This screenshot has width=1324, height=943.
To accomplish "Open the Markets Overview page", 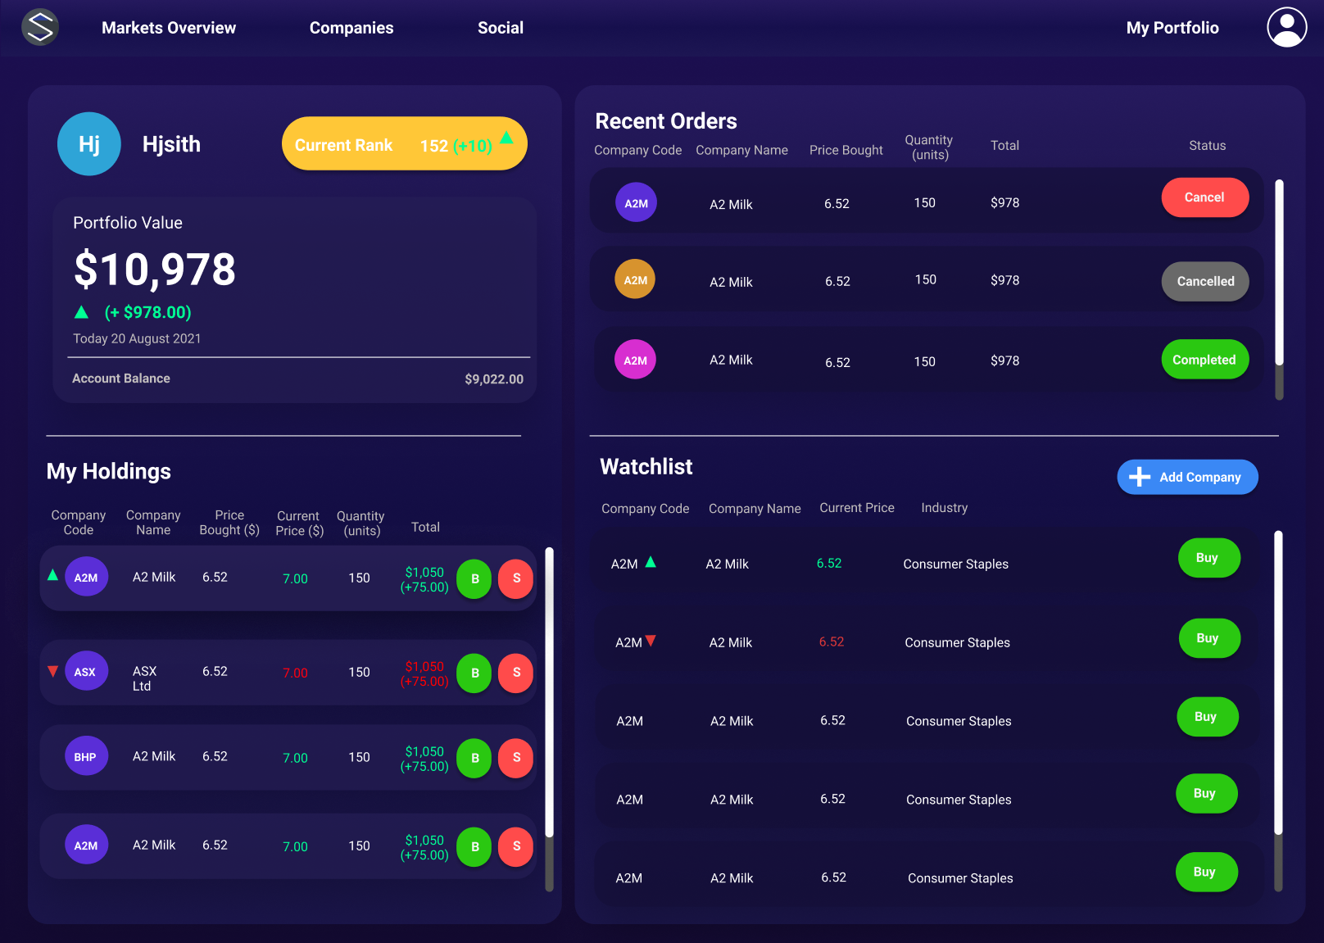I will (x=169, y=28).
